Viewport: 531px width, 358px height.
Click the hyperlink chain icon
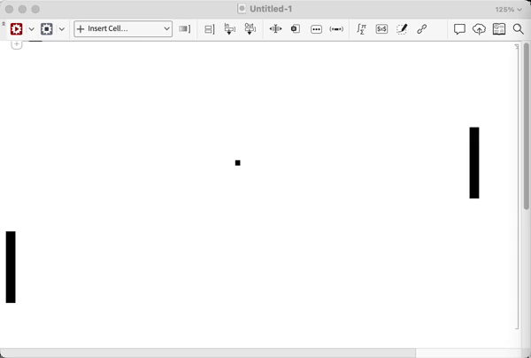pos(421,29)
